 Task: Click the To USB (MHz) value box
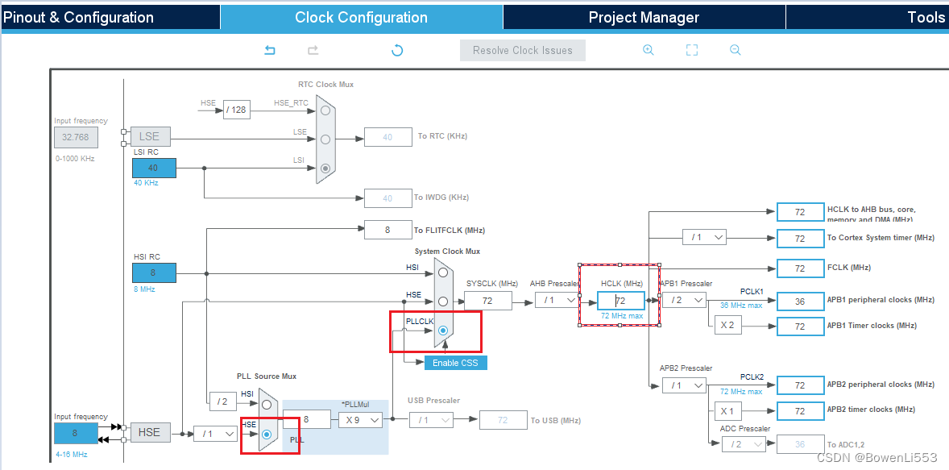point(503,420)
